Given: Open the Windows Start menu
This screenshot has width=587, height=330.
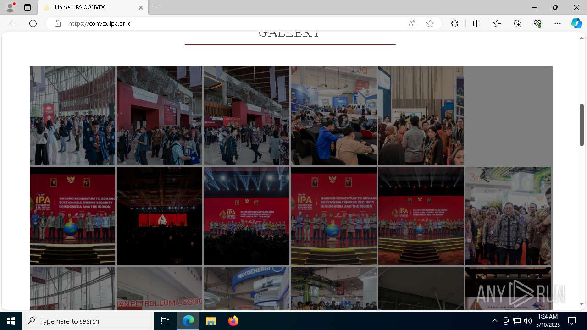Looking at the screenshot, I should (x=11, y=321).
